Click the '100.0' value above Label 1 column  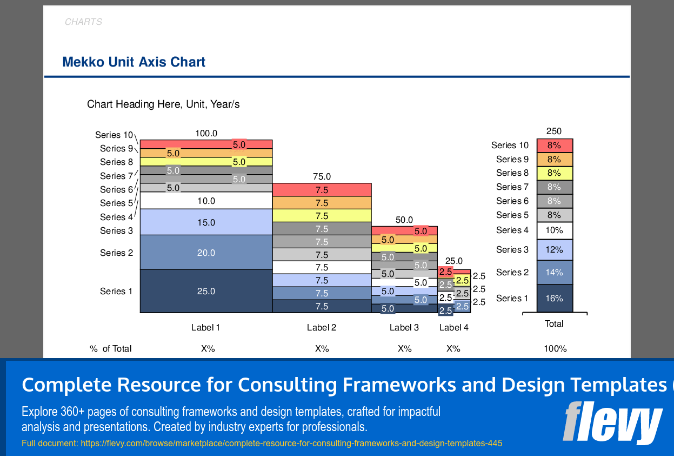[x=208, y=132]
